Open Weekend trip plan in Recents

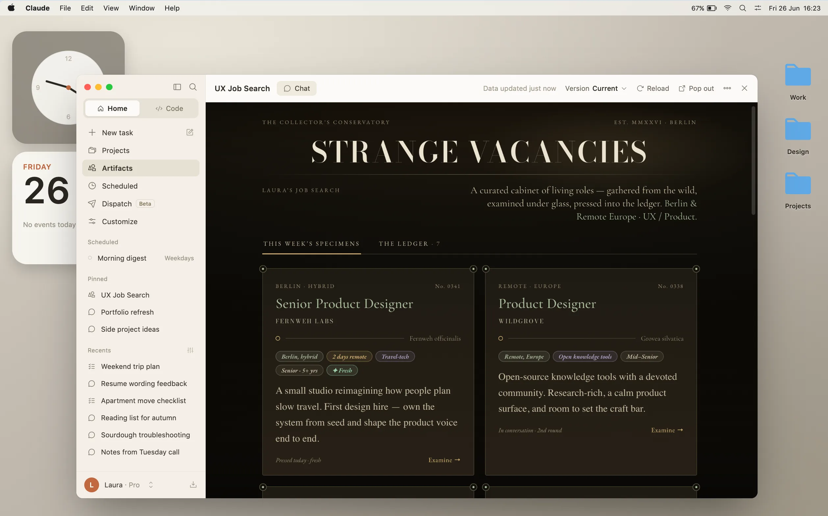[x=141, y=366]
